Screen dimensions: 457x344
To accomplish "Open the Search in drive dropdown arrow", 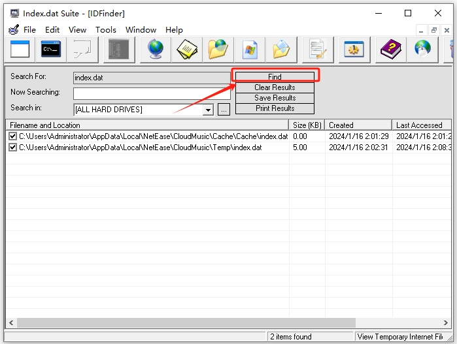I will pos(208,110).
